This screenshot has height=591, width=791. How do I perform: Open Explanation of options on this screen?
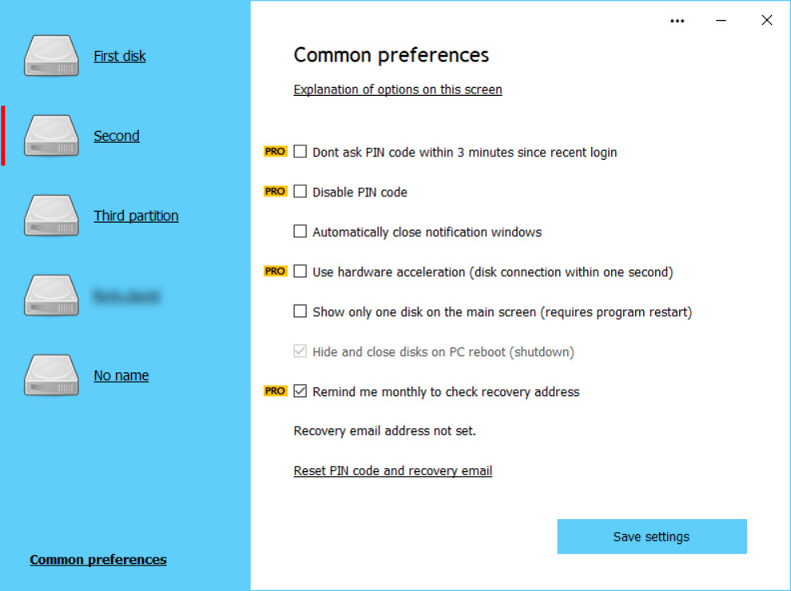[x=398, y=89]
